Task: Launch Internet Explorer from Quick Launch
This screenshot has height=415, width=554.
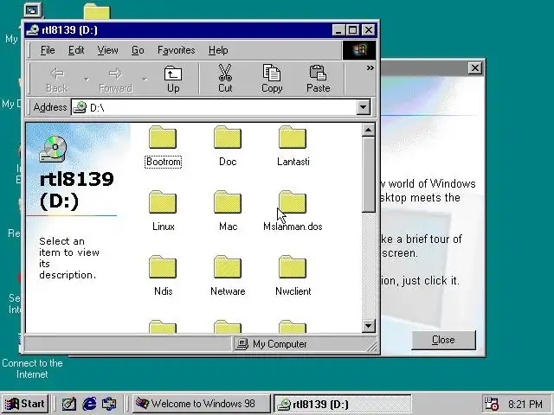Action: point(89,404)
